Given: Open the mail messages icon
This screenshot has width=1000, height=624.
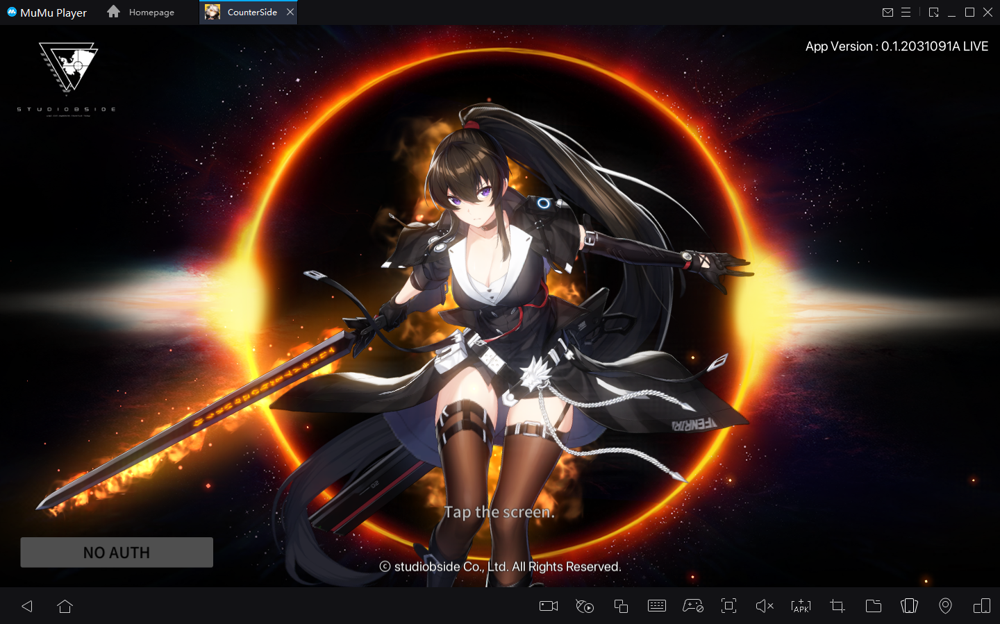Looking at the screenshot, I should 887,12.
